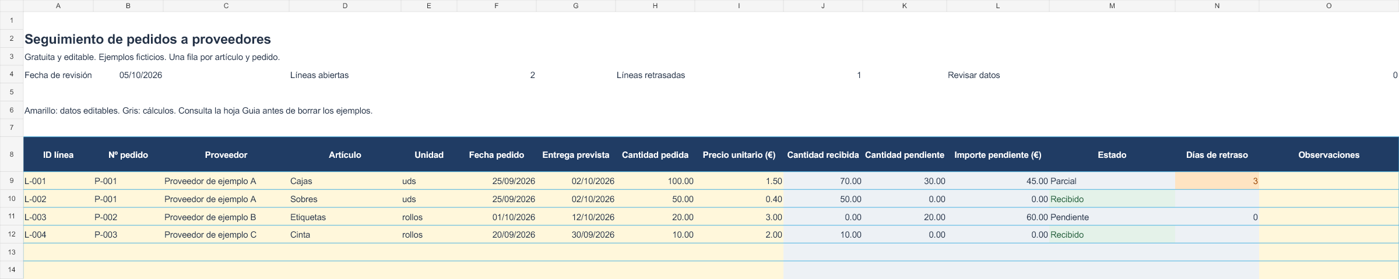The width and height of the screenshot is (1399, 279).
Task: Select cell L-002
Action: [58, 199]
